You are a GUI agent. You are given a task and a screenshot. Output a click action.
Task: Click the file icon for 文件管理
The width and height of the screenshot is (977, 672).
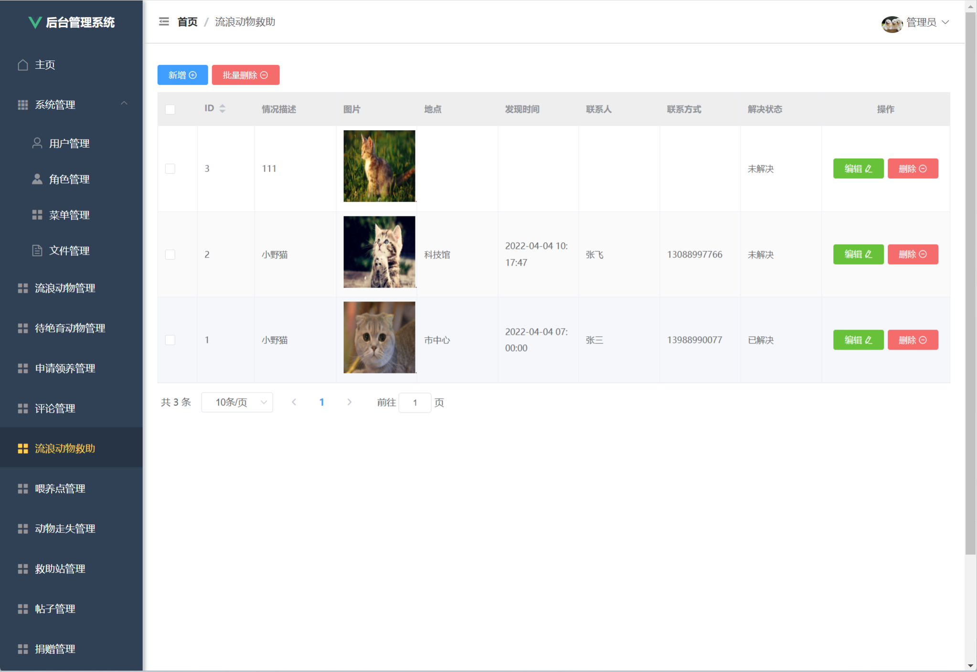[x=37, y=250]
